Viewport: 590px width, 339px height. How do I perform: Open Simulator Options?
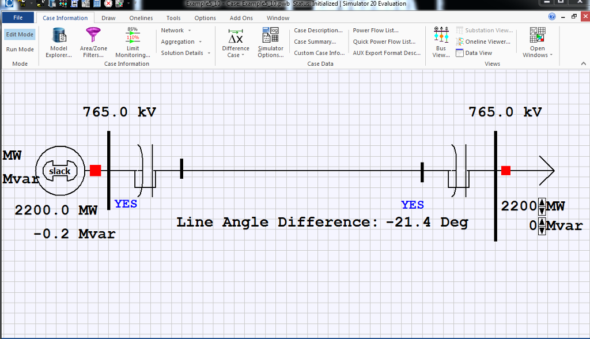pos(270,43)
